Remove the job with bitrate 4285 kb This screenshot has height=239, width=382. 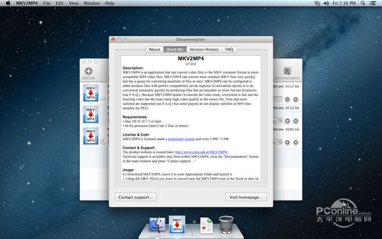coord(296,142)
